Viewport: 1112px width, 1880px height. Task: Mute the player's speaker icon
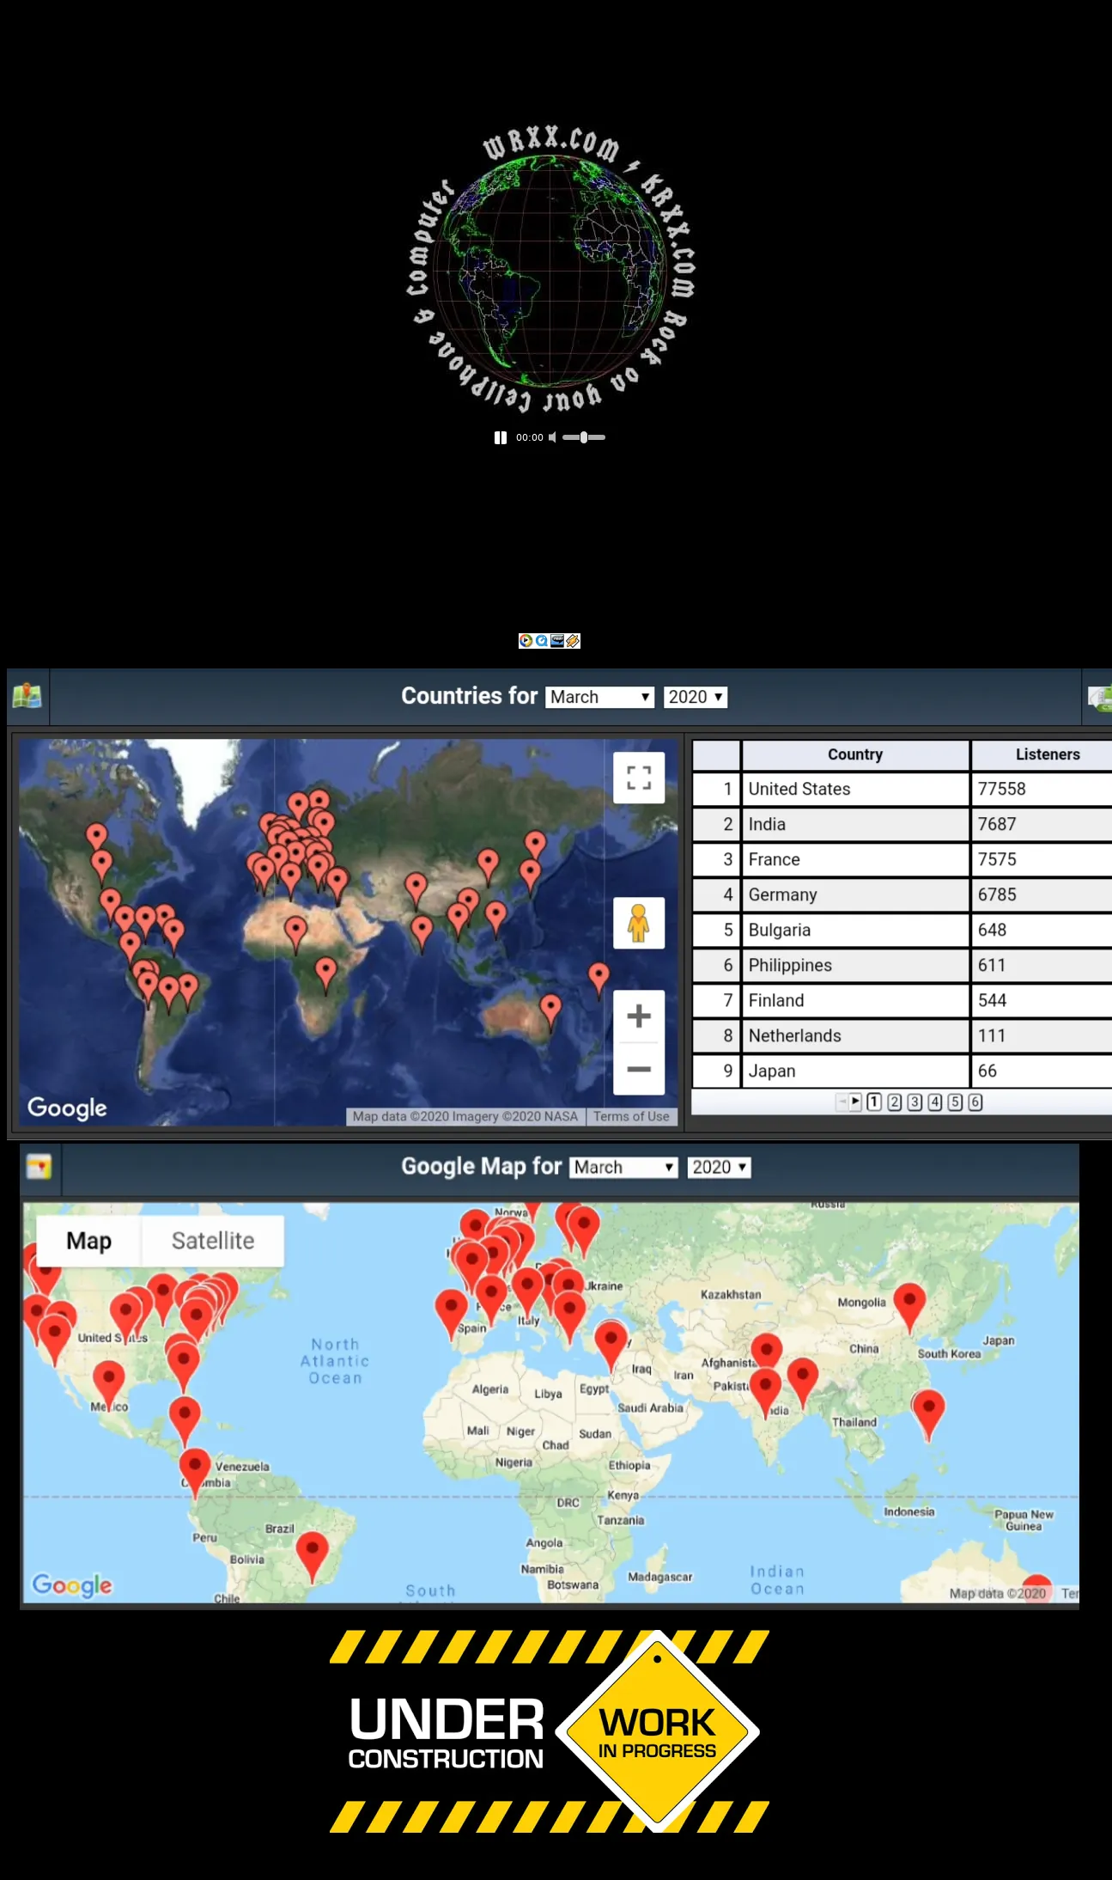tap(553, 437)
